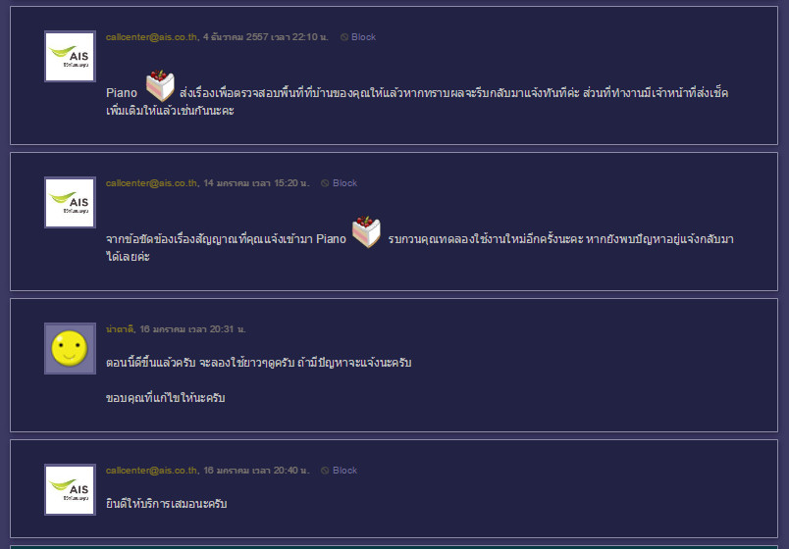Click the message text ยินดีให้บริการเสมอนะครับ

[x=167, y=504]
